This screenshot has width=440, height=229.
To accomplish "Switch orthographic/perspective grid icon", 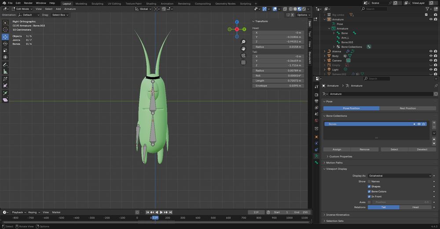I will click(243, 62).
